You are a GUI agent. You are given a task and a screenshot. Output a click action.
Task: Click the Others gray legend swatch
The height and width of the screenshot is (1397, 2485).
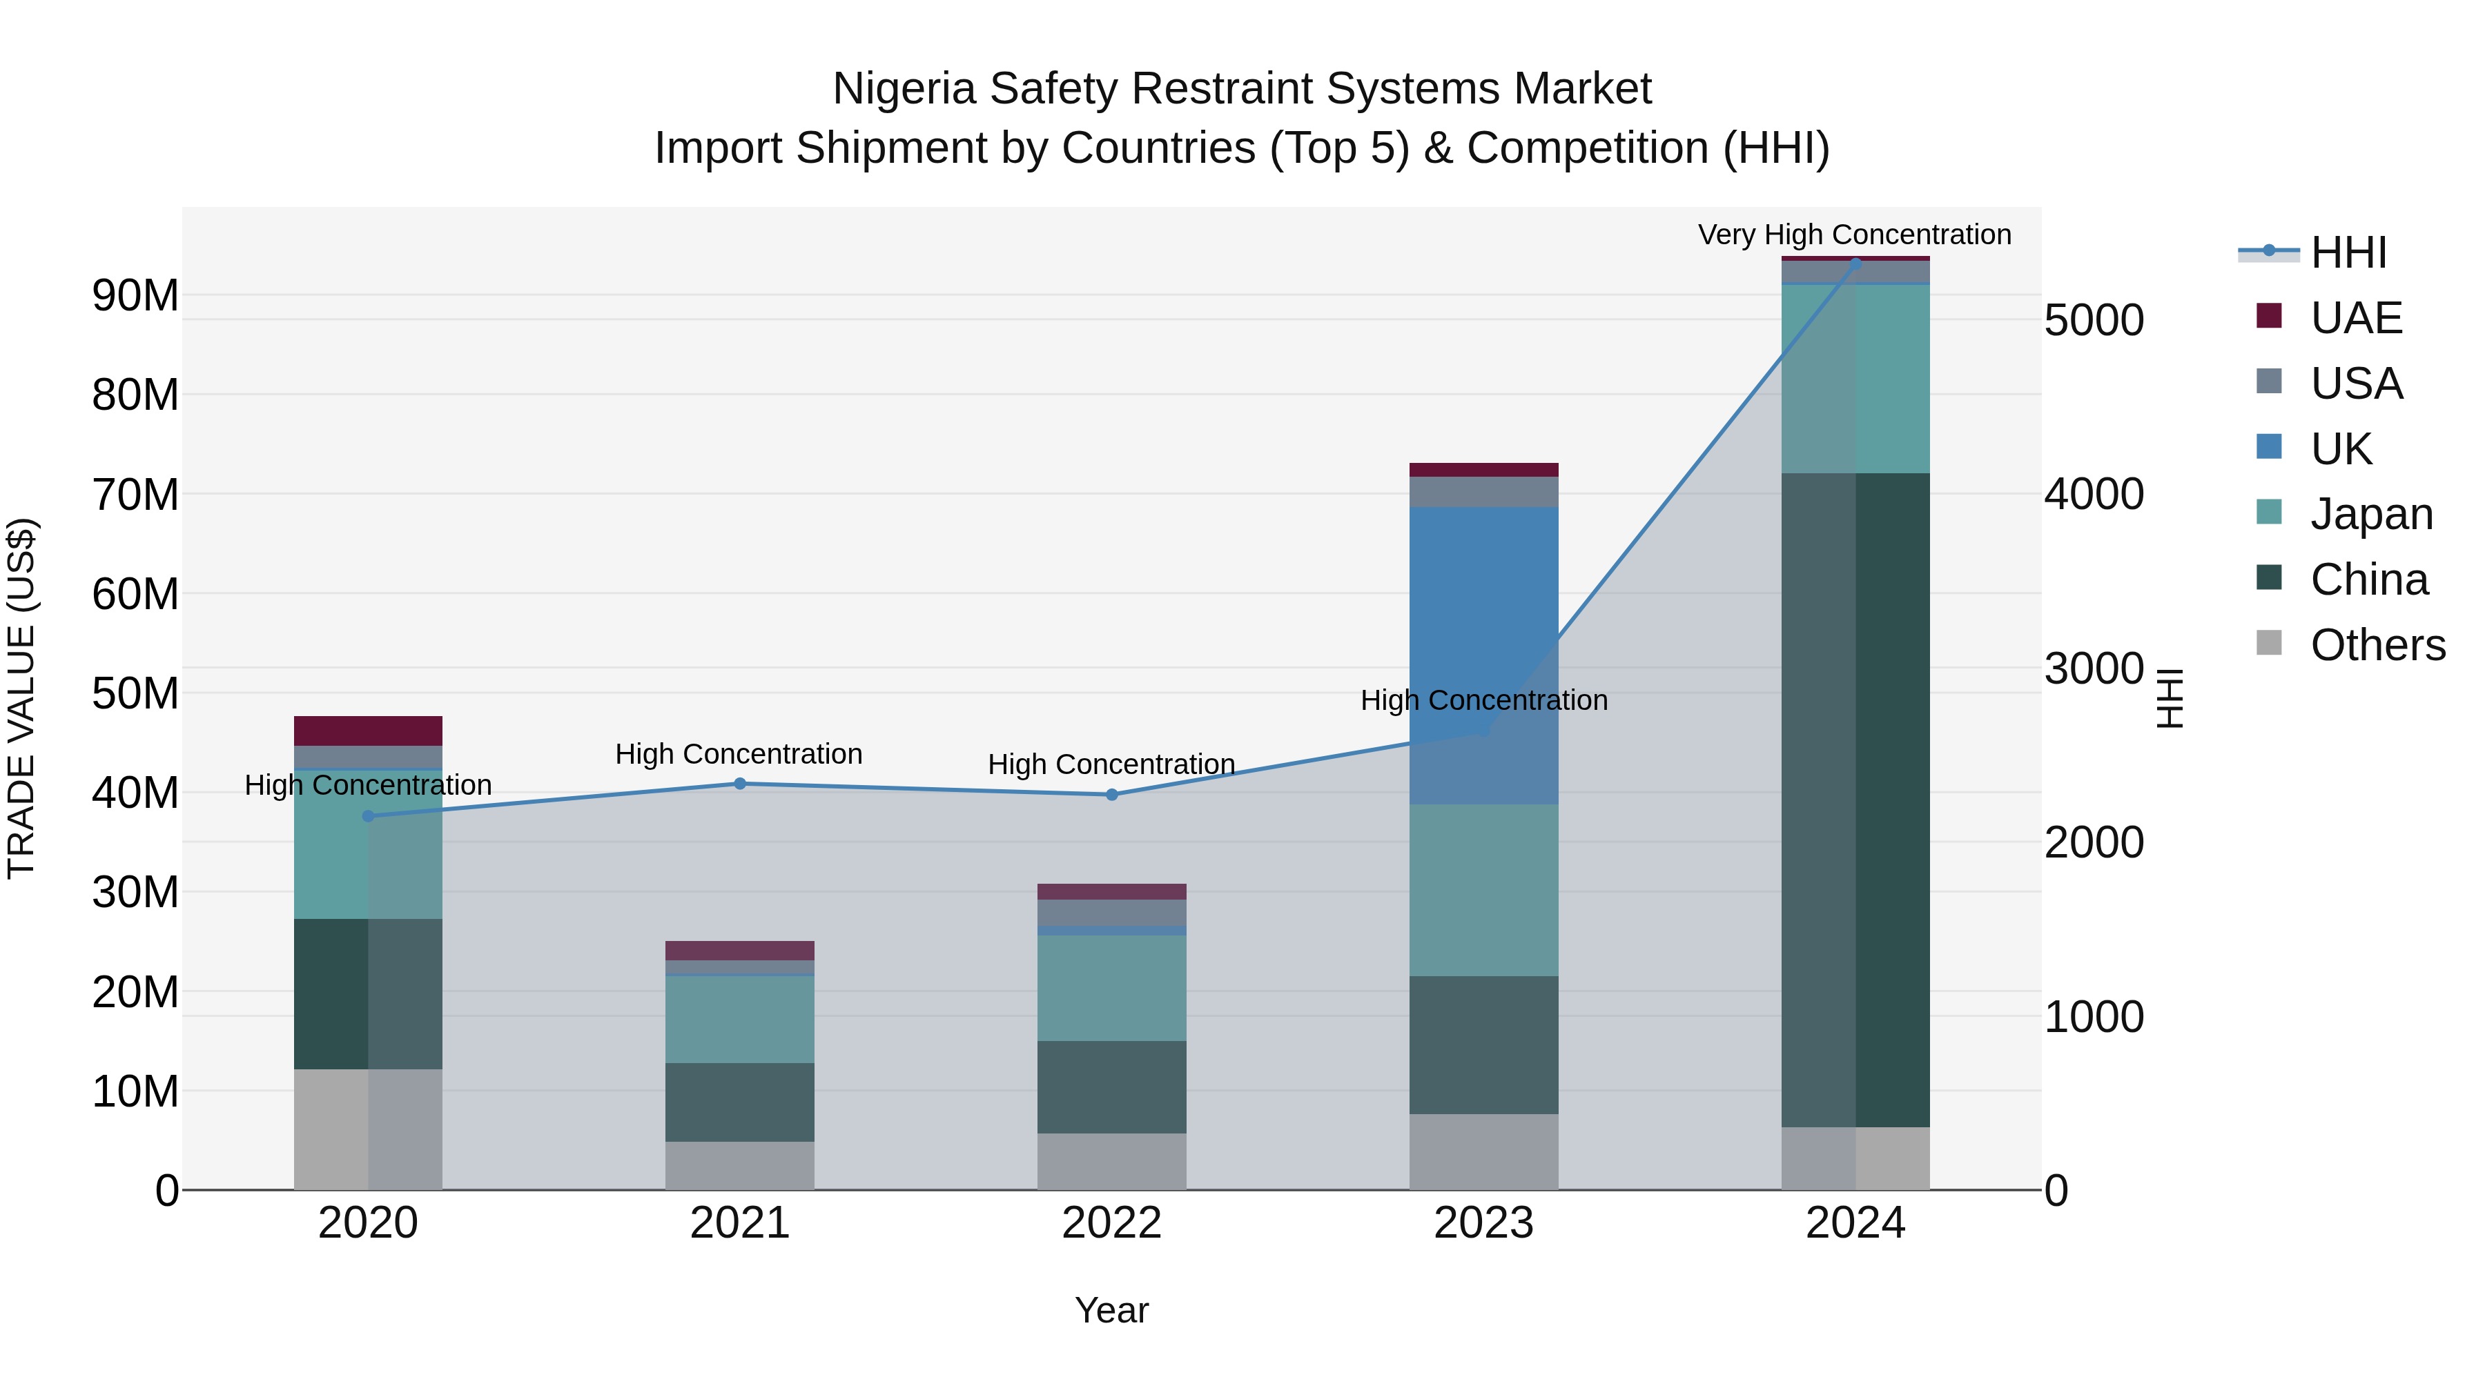(2269, 643)
